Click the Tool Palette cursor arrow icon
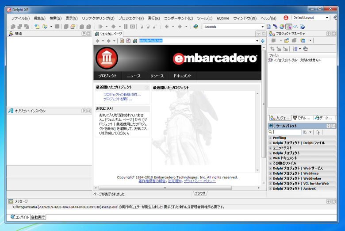 coord(318,132)
